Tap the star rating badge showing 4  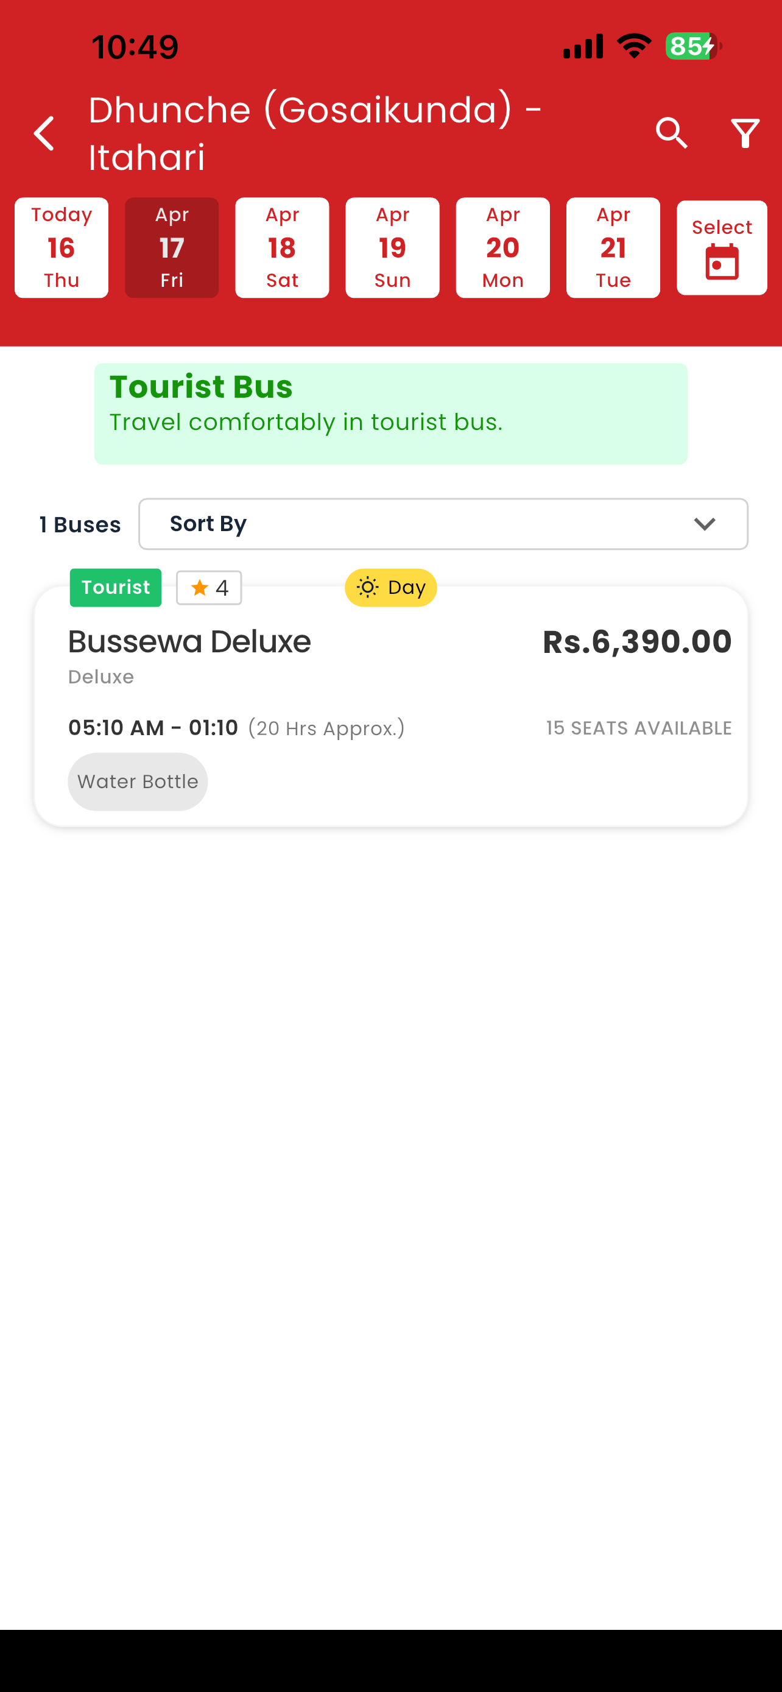pyautogui.click(x=209, y=587)
